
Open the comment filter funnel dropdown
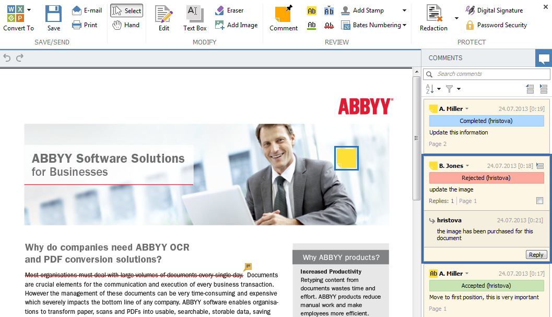452,89
